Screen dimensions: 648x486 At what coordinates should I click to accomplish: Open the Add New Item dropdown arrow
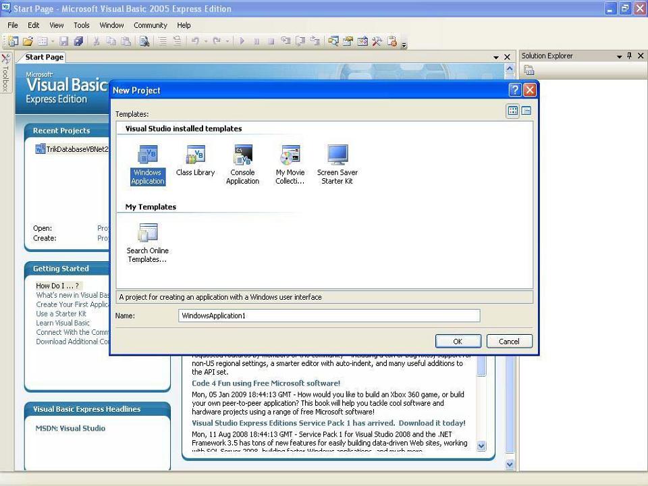53,41
